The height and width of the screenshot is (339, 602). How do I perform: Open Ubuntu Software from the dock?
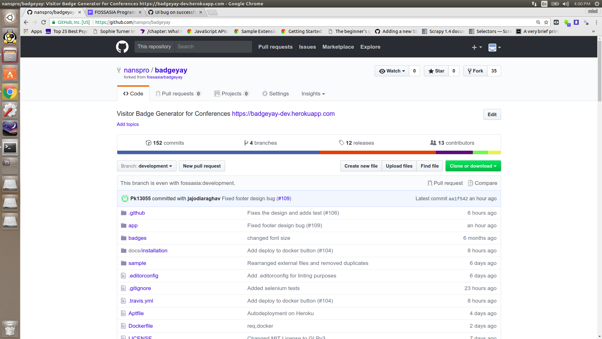pyautogui.click(x=10, y=73)
